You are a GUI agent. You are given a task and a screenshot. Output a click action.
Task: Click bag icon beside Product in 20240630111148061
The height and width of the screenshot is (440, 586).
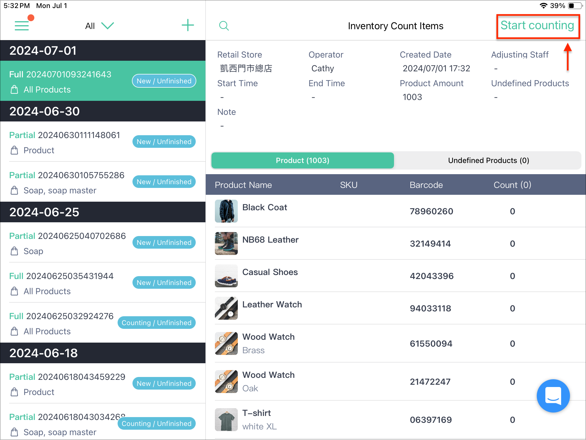coord(14,150)
